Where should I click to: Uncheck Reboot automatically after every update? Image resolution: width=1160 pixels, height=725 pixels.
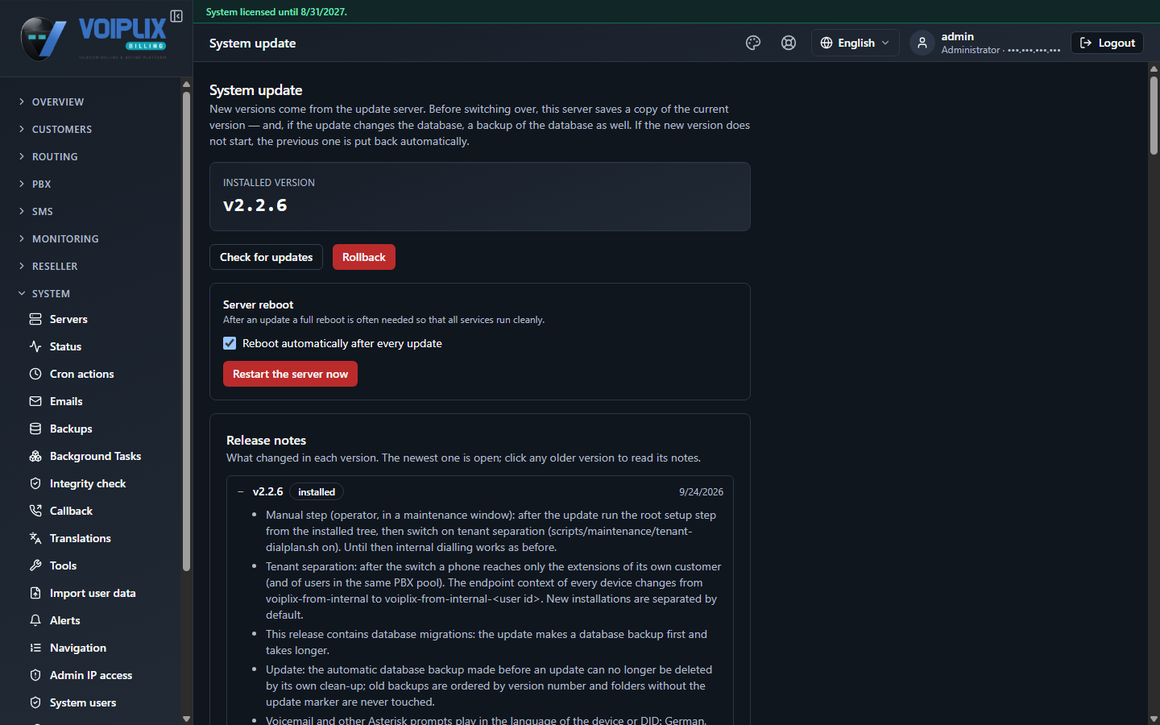[230, 343]
